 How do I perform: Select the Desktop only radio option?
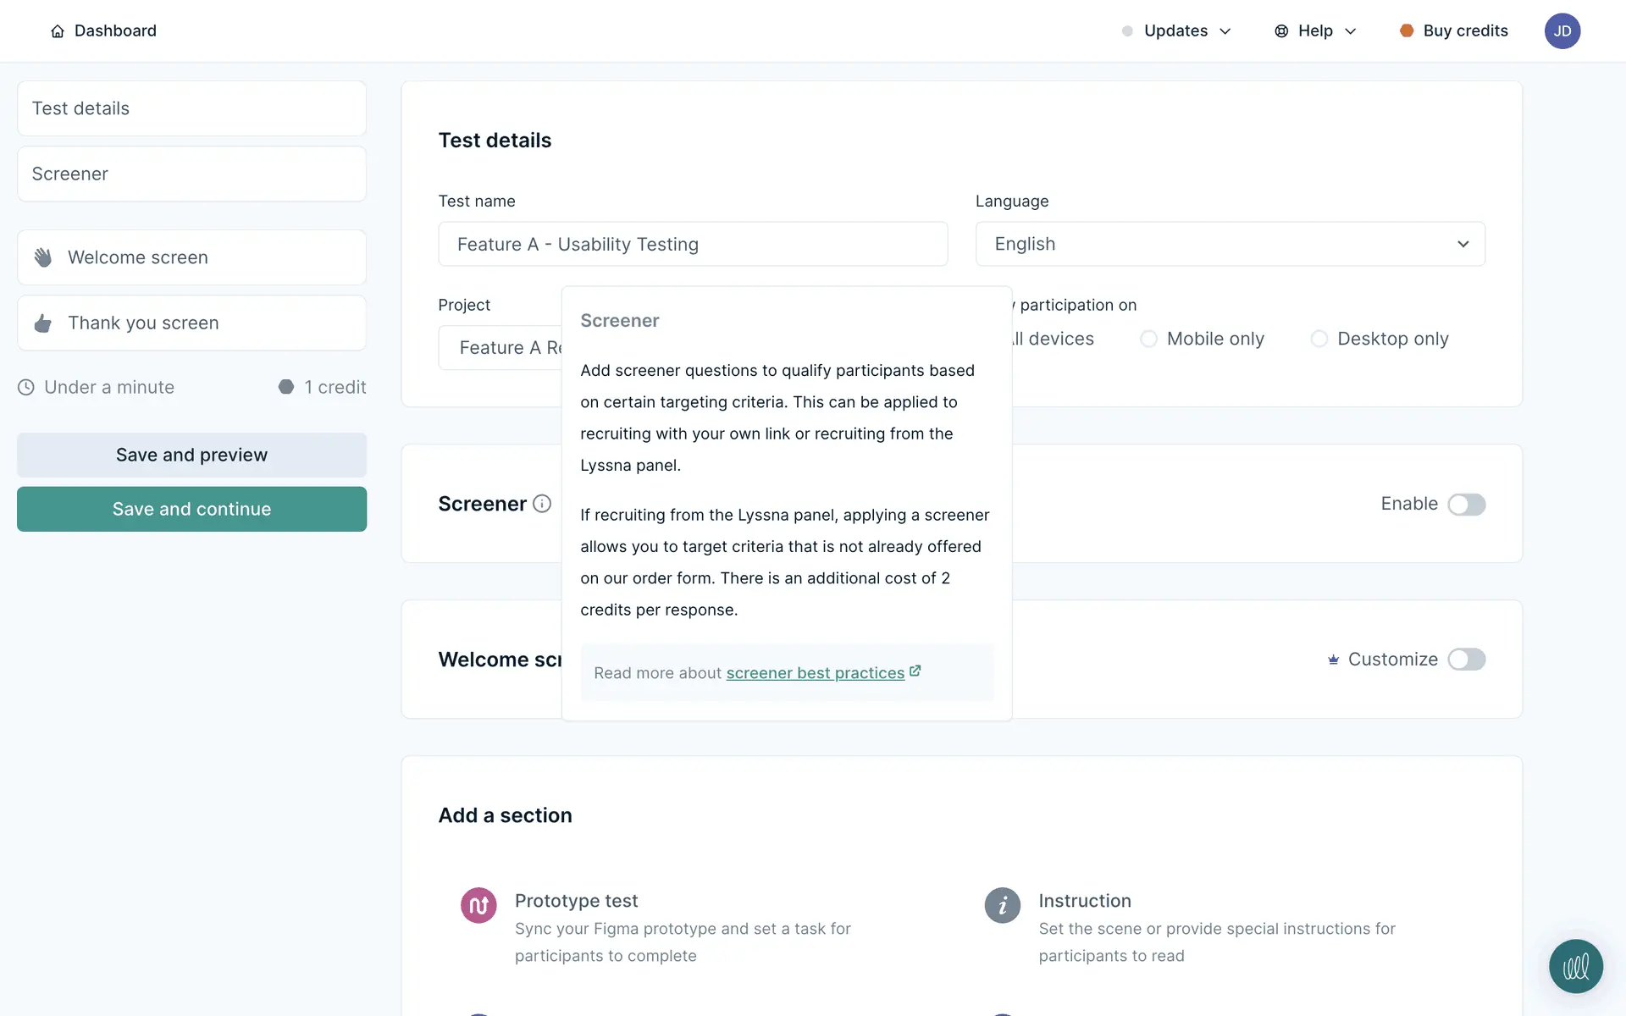[1319, 339]
